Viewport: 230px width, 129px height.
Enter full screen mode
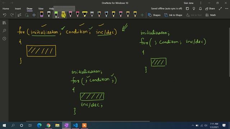tap(220, 9)
